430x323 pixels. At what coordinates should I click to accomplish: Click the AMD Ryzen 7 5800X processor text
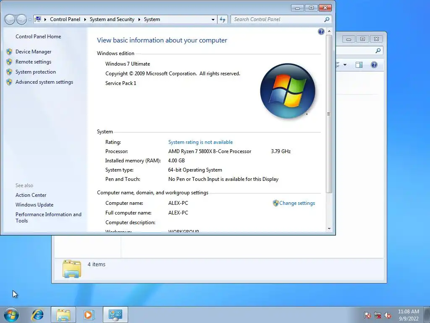(x=210, y=151)
